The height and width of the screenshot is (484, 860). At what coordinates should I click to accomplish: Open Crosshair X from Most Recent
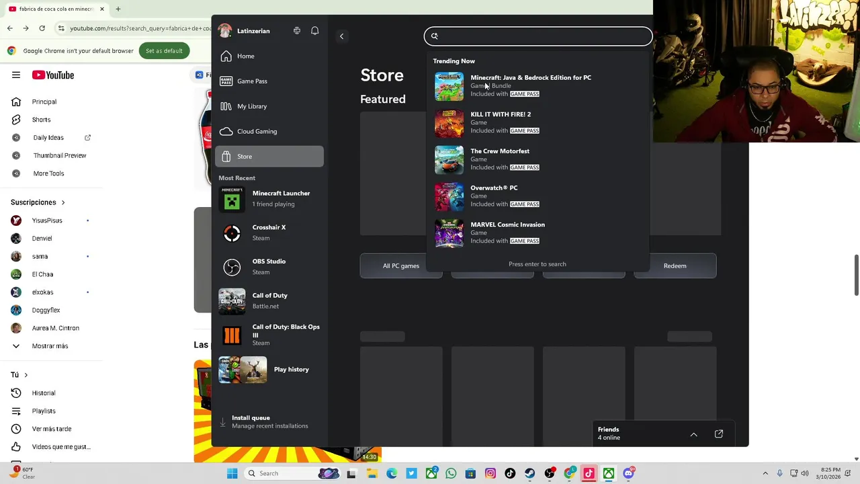(x=269, y=233)
